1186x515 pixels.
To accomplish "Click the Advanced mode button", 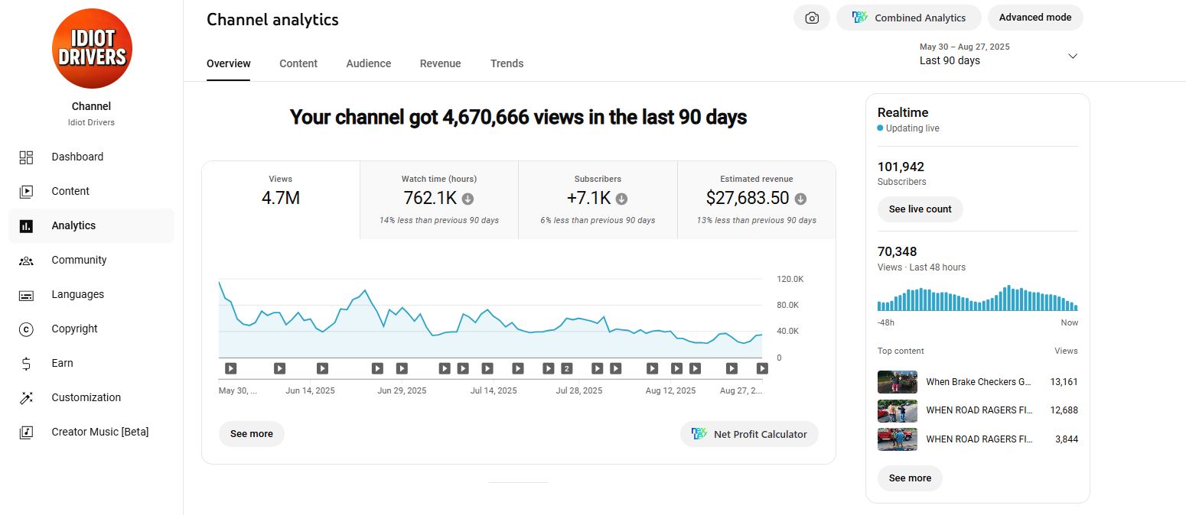I will pos(1034,18).
